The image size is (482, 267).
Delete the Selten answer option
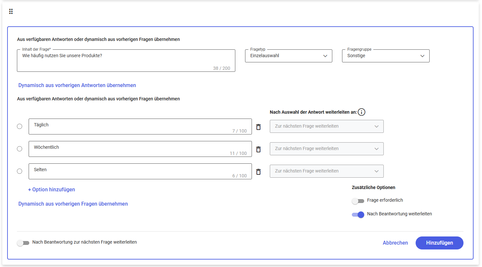(x=258, y=172)
